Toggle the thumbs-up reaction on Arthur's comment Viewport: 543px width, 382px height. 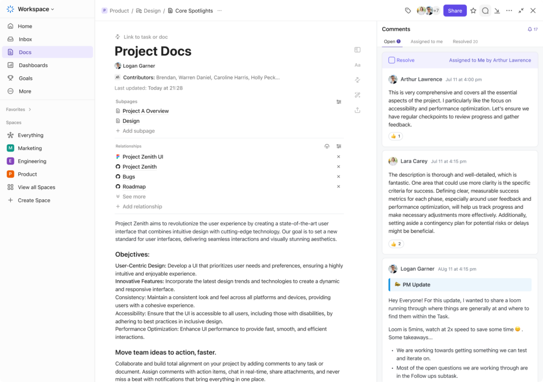click(395, 136)
